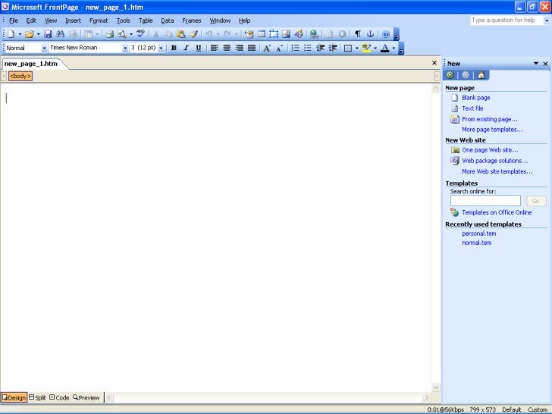Viewport: 552px width, 414px height.
Task: Click the Outside Borders icon
Action: (348, 49)
